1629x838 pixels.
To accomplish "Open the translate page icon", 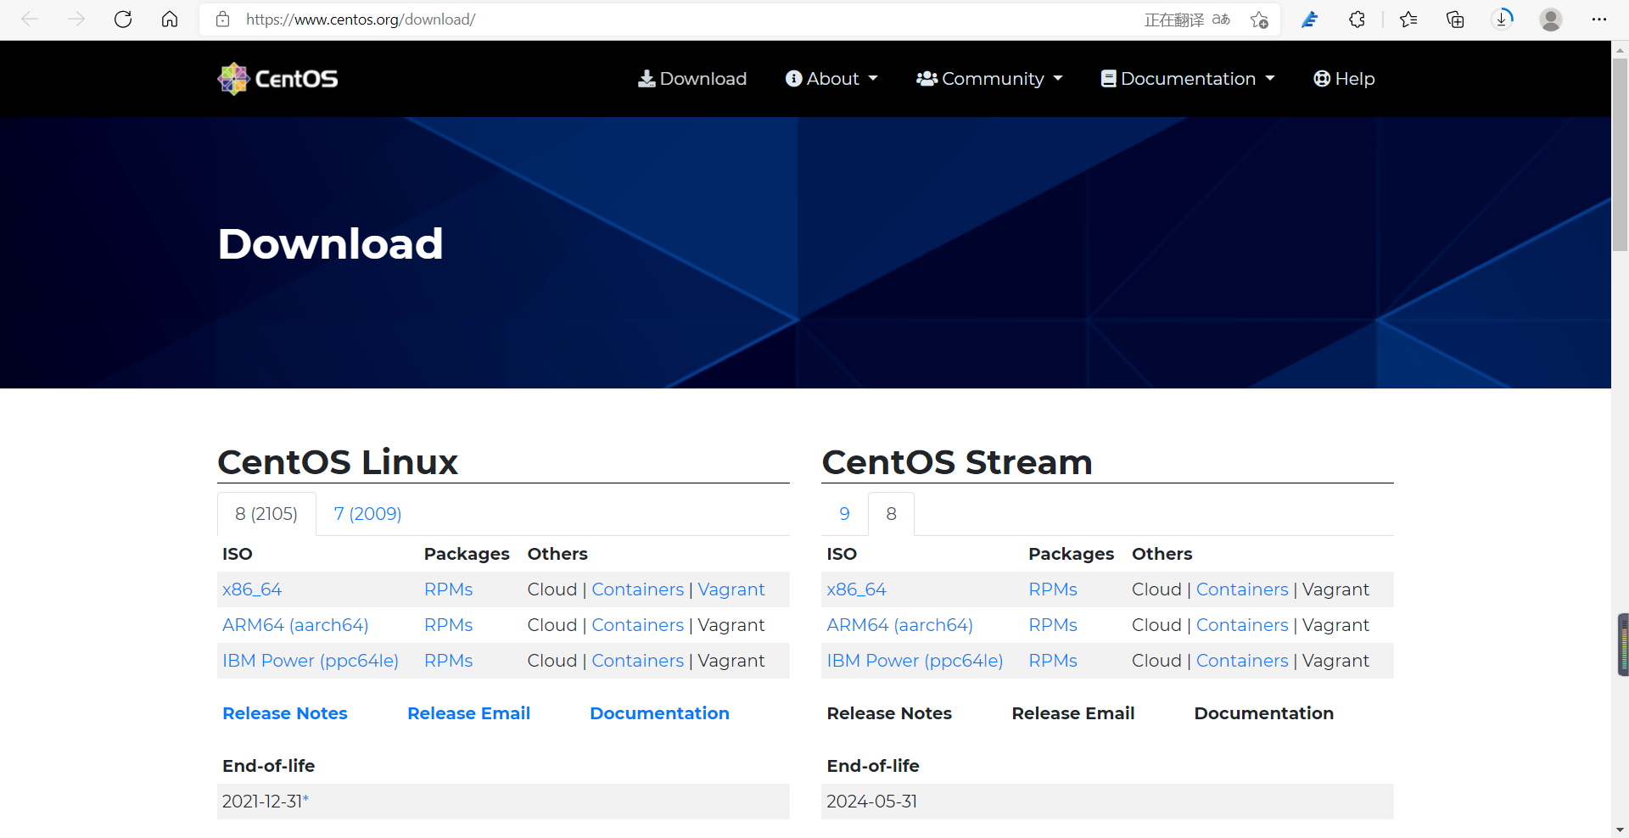I will point(1221,19).
